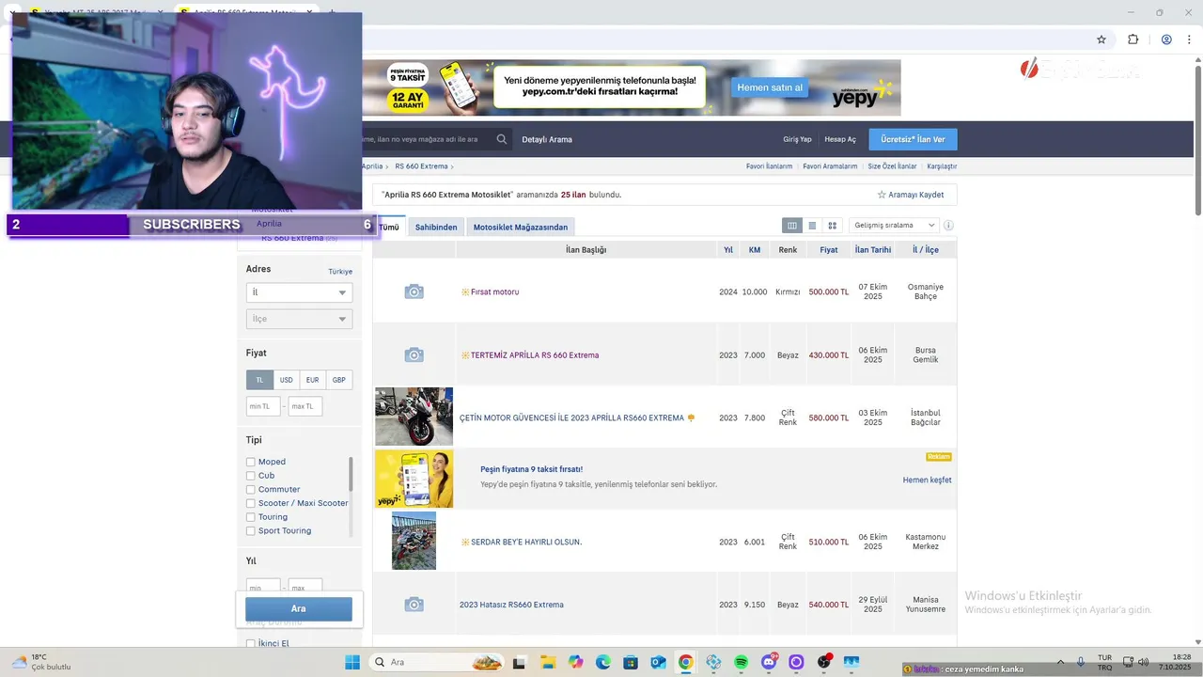Viewport: 1203px width, 677px height.
Task: Click the Ara filter search button
Action: (299, 608)
